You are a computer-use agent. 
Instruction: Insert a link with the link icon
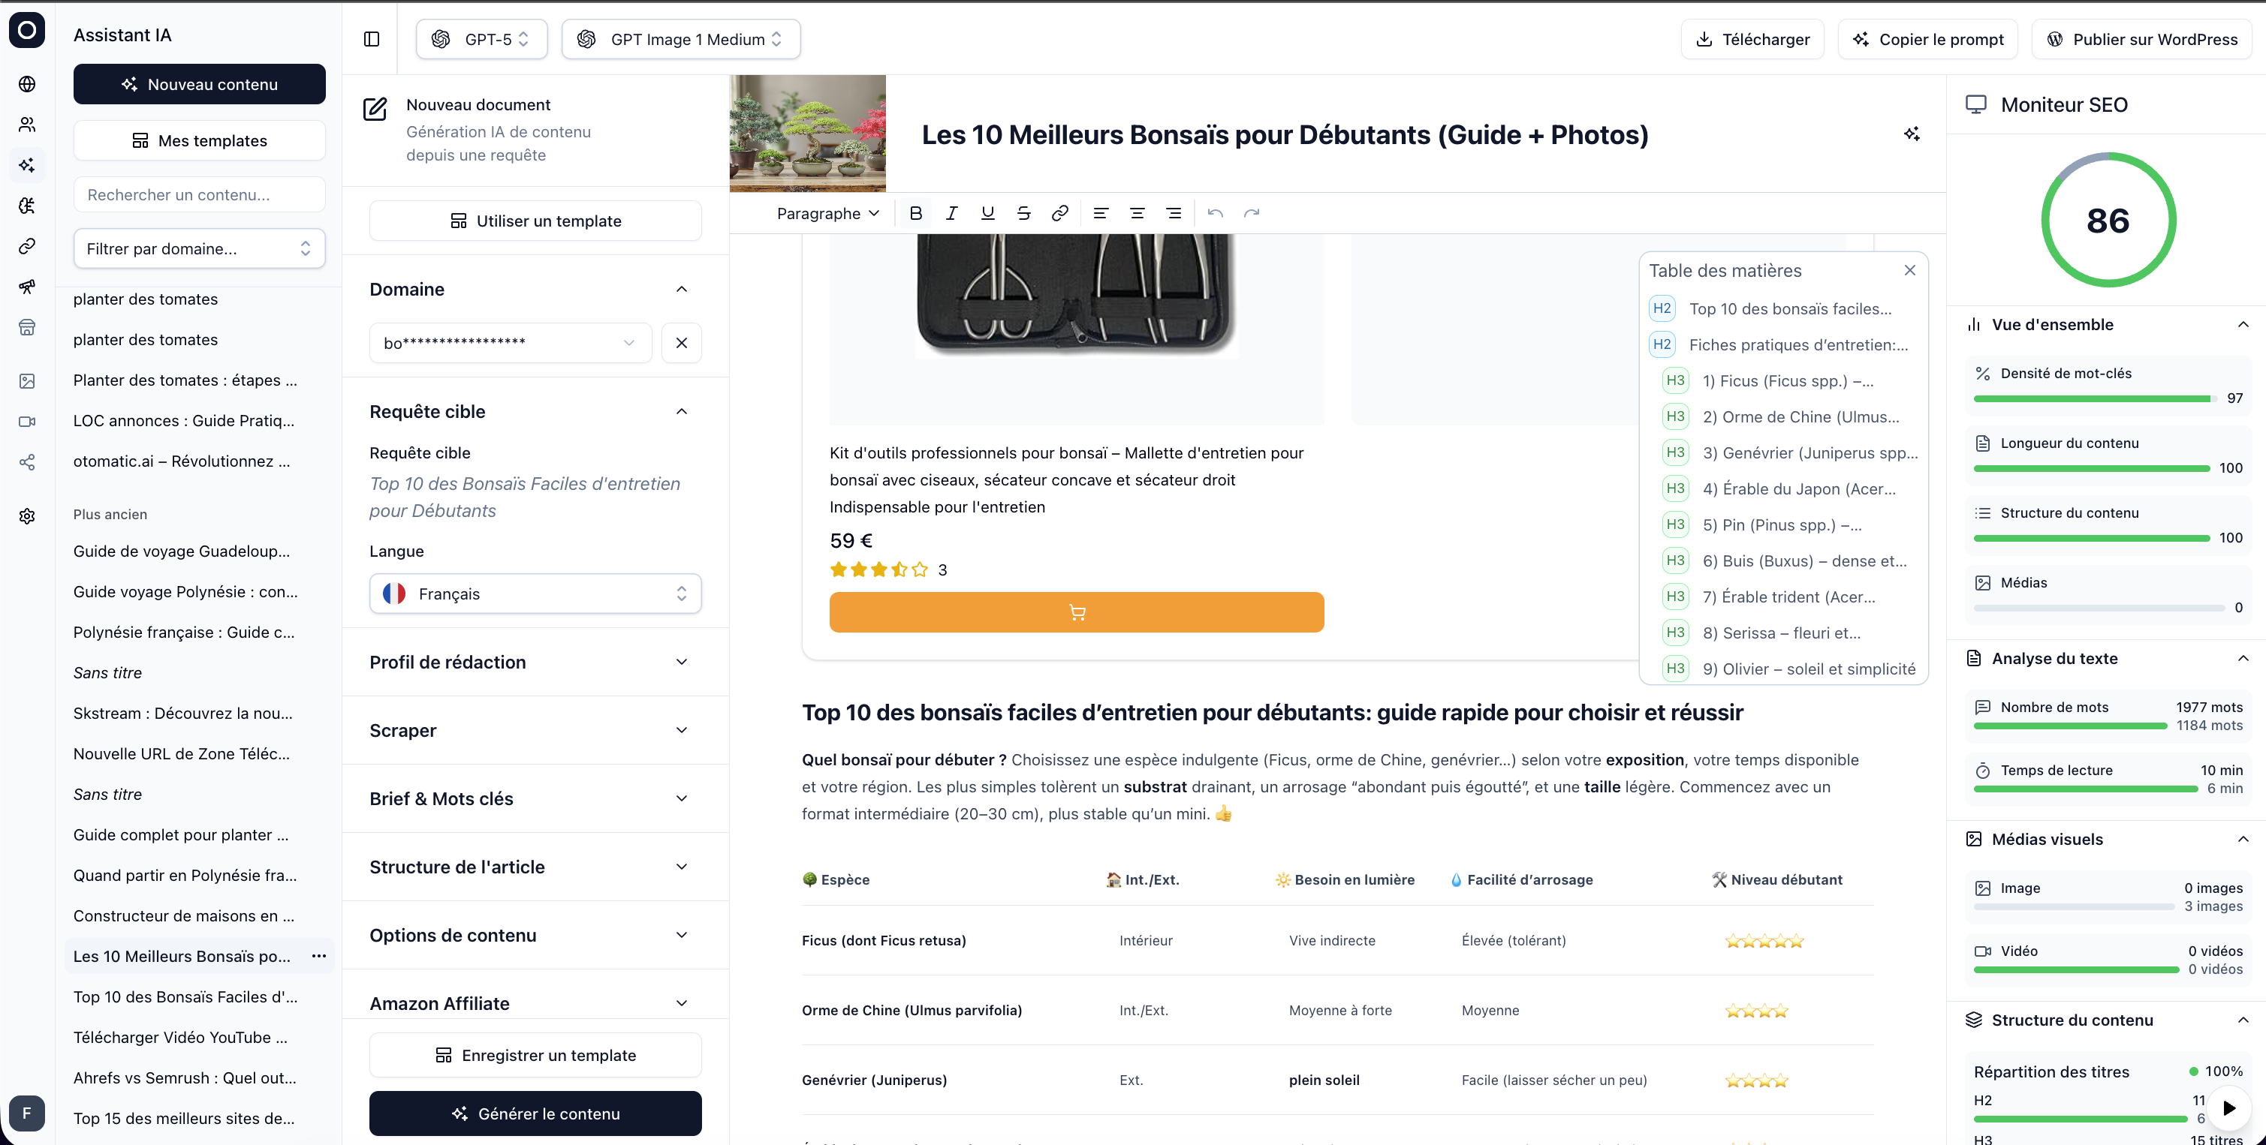[1059, 212]
